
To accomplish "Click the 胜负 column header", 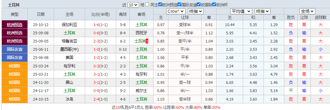I will pyautogui.click(x=291, y=17).
